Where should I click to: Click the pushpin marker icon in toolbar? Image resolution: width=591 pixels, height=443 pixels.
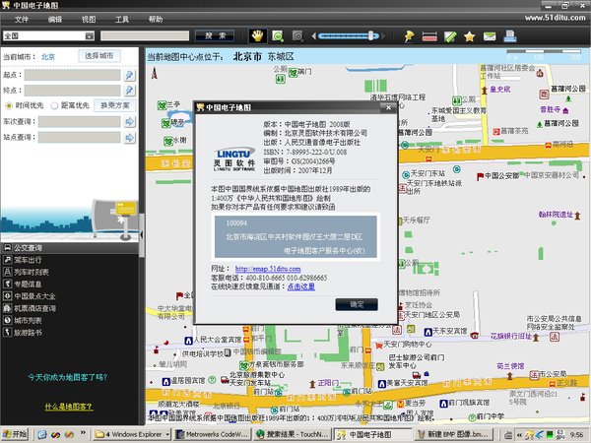click(x=409, y=36)
